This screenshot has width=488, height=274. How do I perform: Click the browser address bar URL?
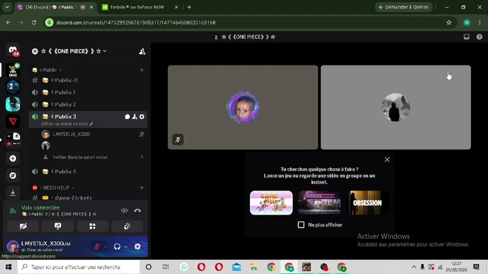[136, 22]
